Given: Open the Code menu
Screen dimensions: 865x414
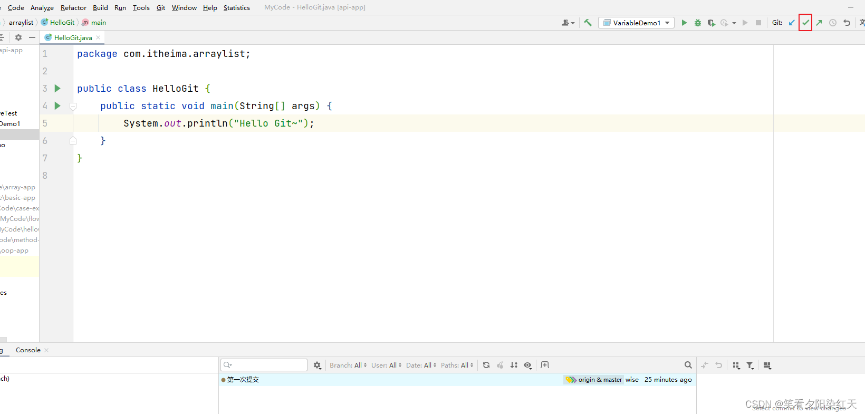Looking at the screenshot, I should (x=16, y=7).
